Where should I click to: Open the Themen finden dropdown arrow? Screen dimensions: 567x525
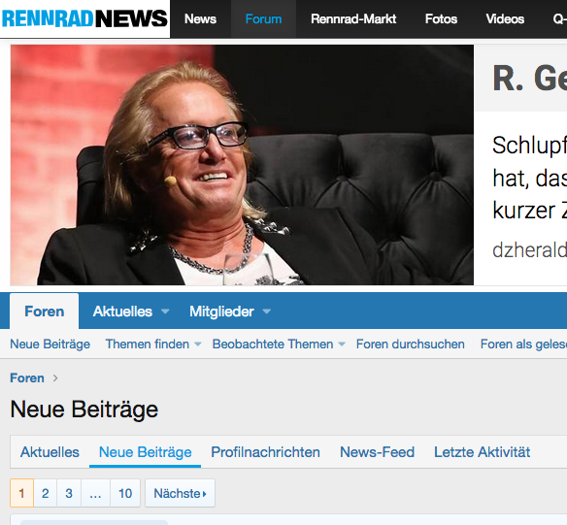point(198,345)
